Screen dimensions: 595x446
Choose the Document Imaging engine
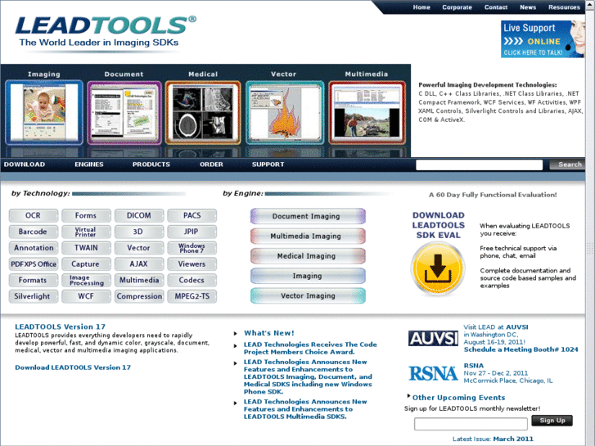click(x=308, y=216)
